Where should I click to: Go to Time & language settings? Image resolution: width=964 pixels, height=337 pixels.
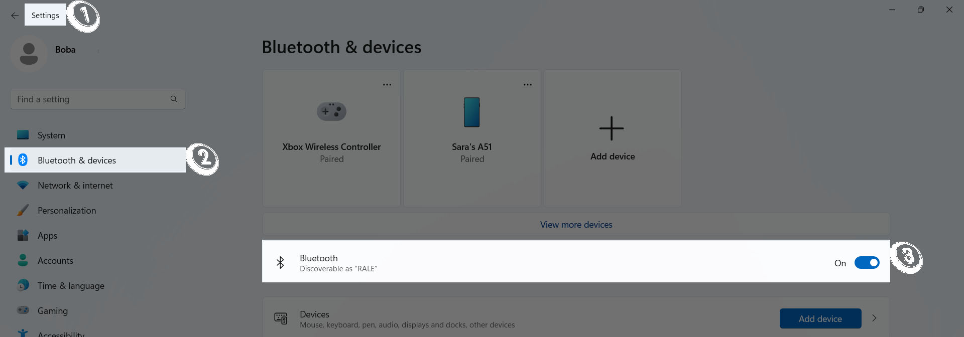[x=71, y=286]
